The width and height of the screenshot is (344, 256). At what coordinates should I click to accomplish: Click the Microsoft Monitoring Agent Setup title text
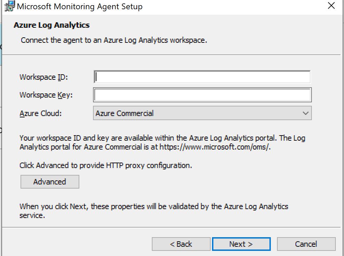[x=79, y=7]
